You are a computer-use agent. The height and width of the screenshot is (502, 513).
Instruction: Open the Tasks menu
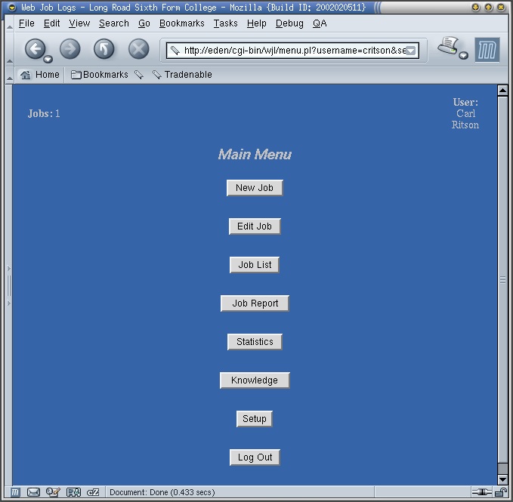tap(225, 23)
